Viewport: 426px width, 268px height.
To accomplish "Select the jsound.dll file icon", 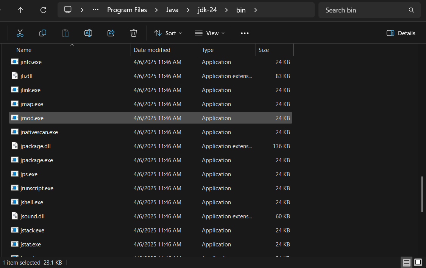I will (x=15, y=216).
